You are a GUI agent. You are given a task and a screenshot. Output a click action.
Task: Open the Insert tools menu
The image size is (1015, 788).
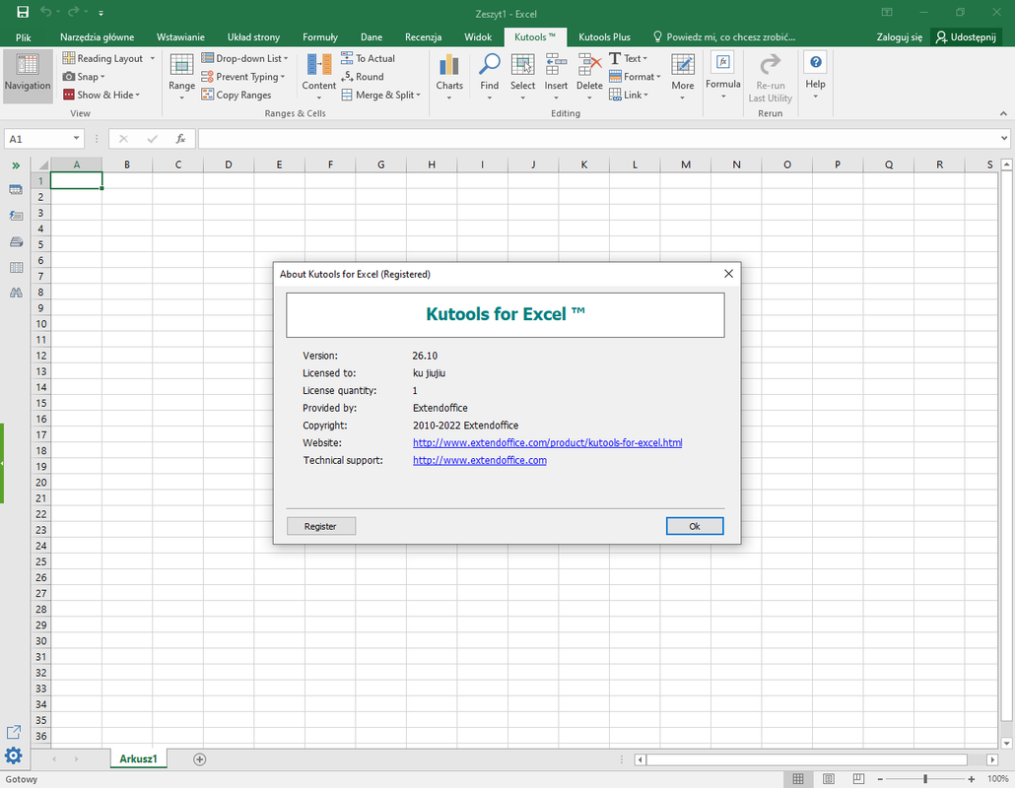point(556,77)
